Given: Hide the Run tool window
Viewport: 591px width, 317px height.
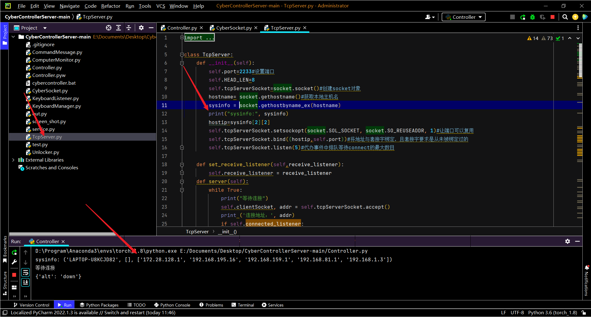Looking at the screenshot, I should (577, 242).
